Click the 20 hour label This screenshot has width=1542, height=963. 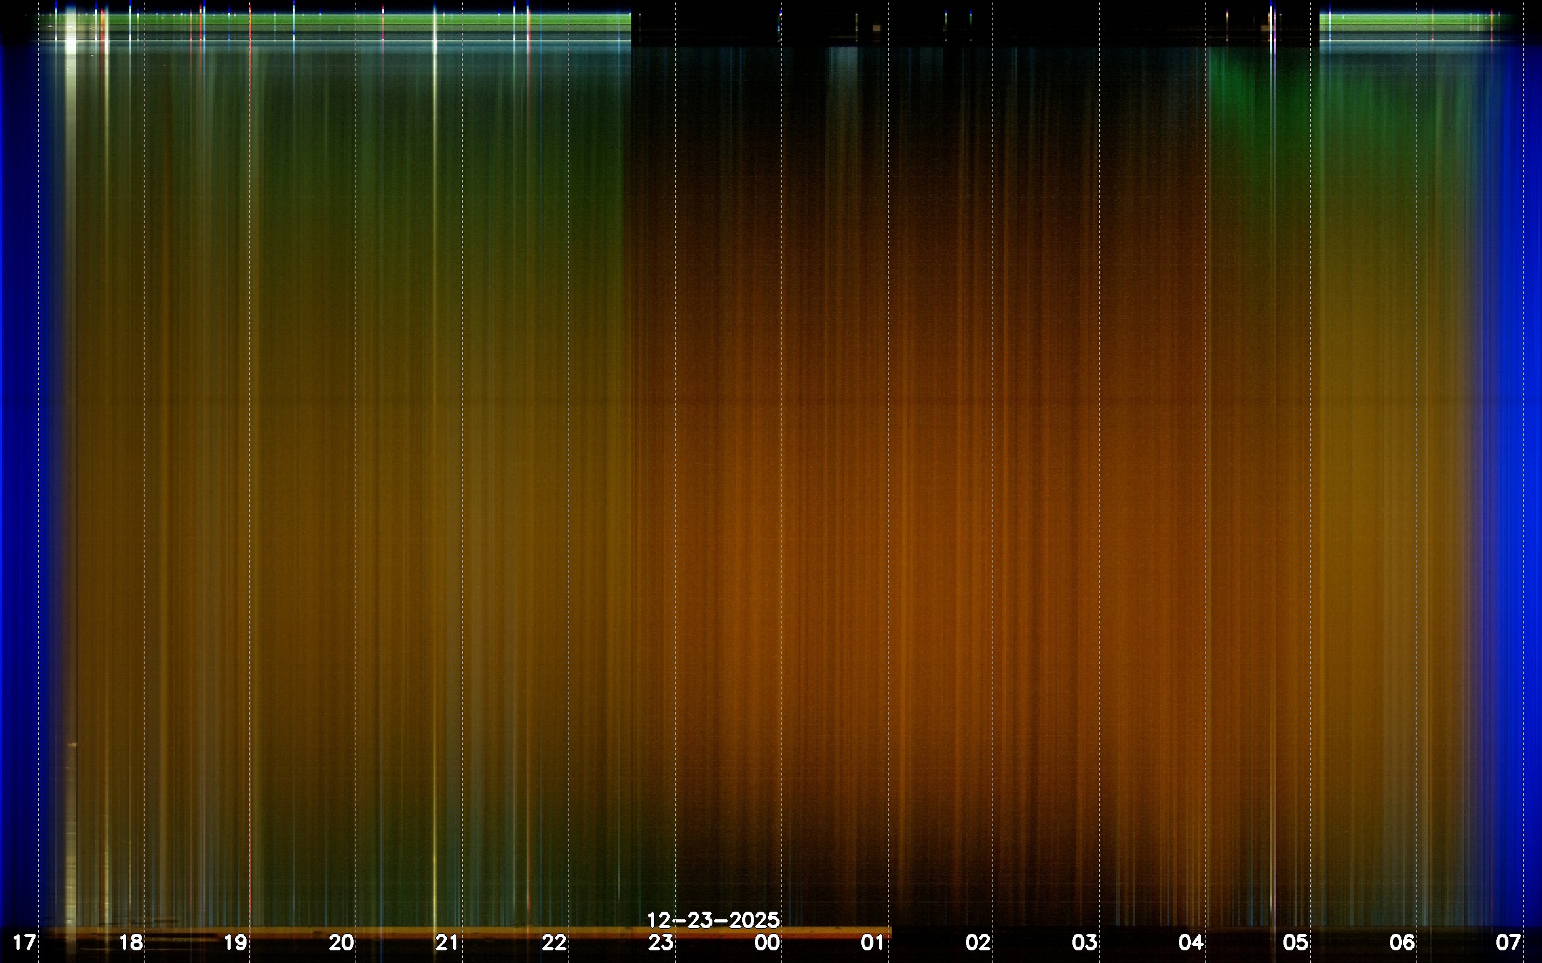pyautogui.click(x=342, y=942)
